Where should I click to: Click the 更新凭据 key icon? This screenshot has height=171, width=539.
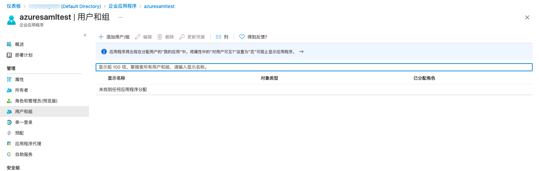[x=182, y=37]
